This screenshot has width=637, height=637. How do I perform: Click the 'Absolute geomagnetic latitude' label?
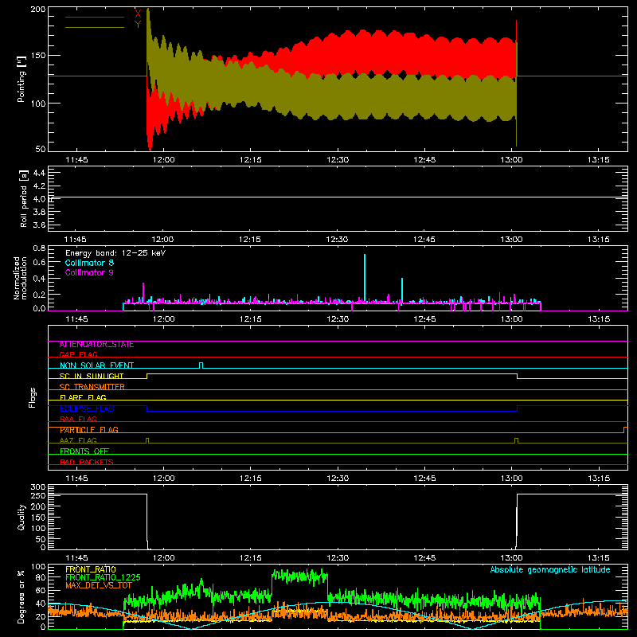point(550,569)
